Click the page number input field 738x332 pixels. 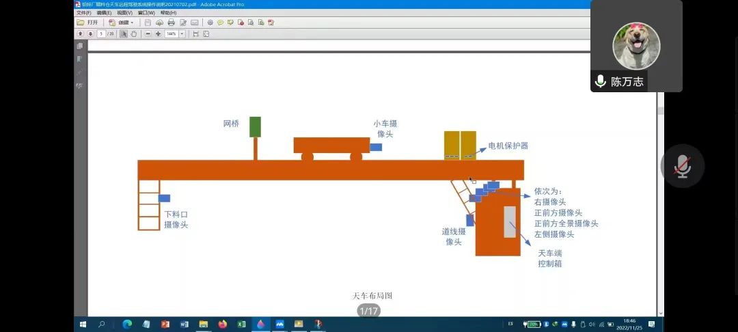point(101,33)
